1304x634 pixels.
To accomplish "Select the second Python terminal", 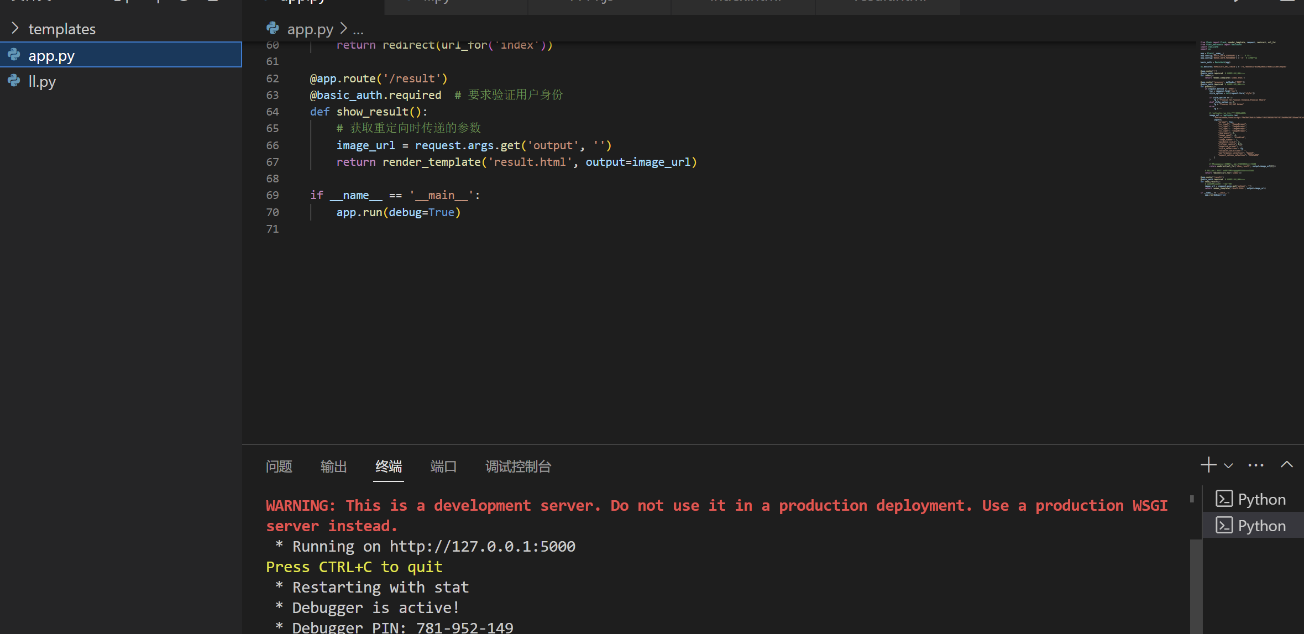I will 1253,525.
